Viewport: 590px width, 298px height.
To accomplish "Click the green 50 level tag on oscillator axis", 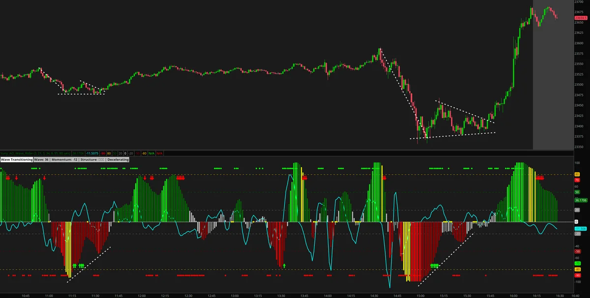I will click(x=577, y=192).
